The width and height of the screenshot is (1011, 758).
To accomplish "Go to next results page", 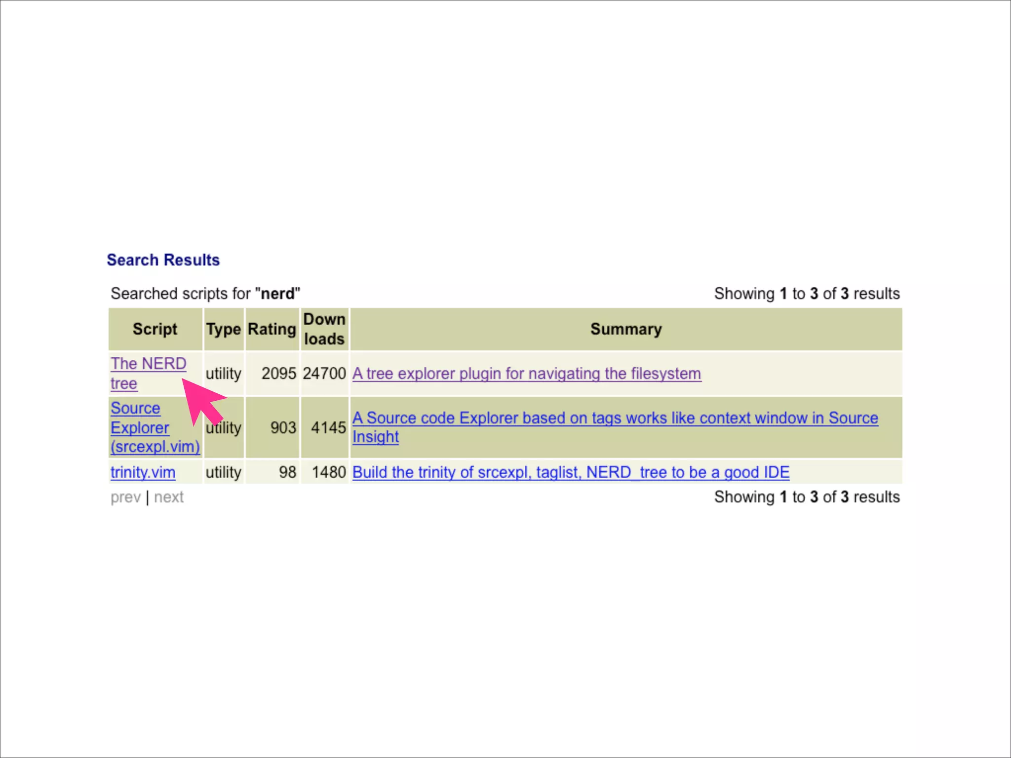I will (x=168, y=497).
